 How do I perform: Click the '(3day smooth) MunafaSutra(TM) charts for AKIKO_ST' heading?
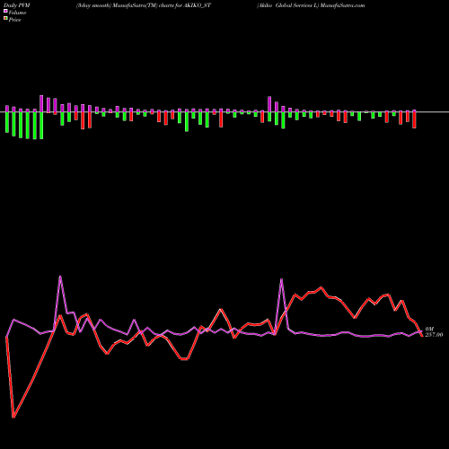click(x=144, y=5)
